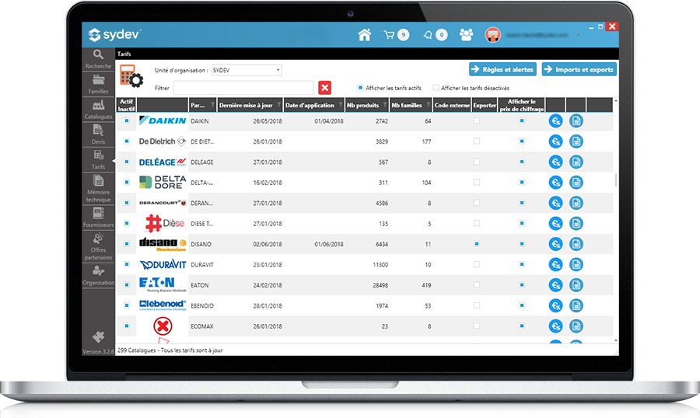Click the sydev logo
700x418 pixels.
point(115,34)
